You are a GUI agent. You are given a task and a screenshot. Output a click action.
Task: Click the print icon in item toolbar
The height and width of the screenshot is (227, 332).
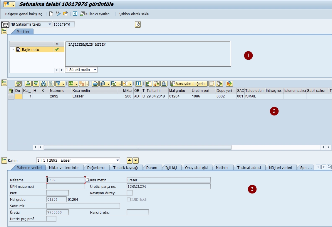tap(95, 84)
